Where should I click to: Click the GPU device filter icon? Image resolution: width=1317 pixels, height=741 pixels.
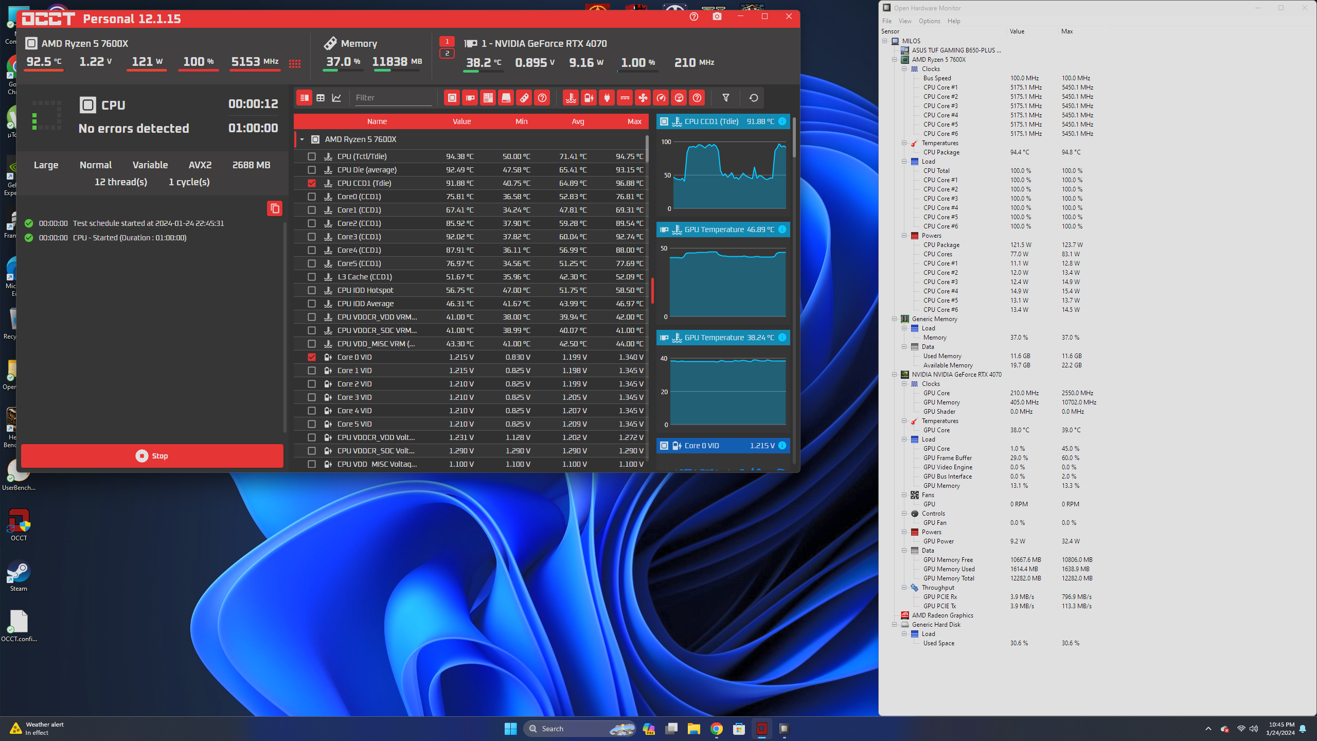pos(470,98)
